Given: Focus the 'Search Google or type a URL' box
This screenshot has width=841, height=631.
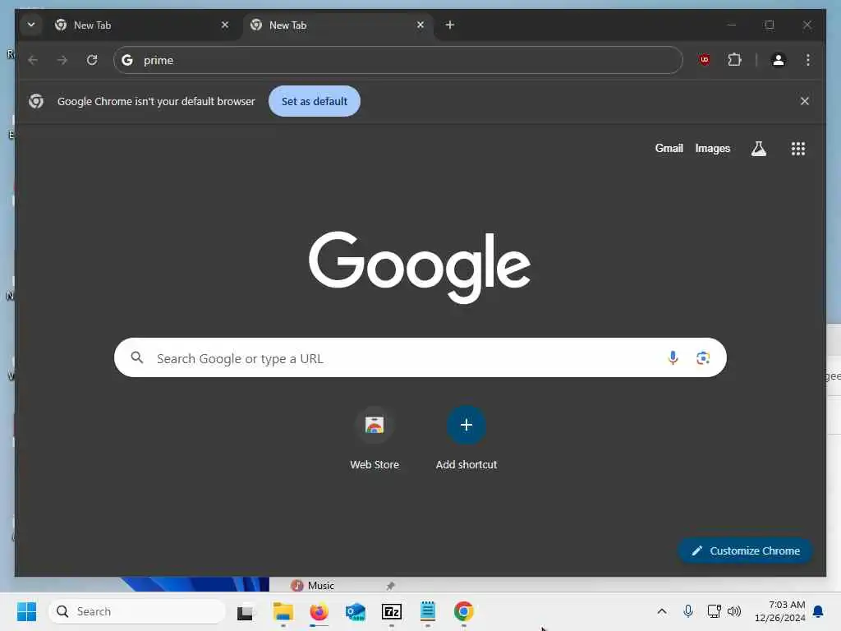Looking at the screenshot, I should click(x=420, y=358).
